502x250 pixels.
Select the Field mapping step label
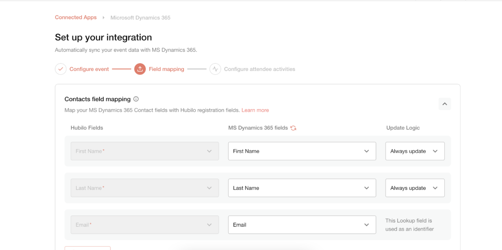(x=166, y=69)
